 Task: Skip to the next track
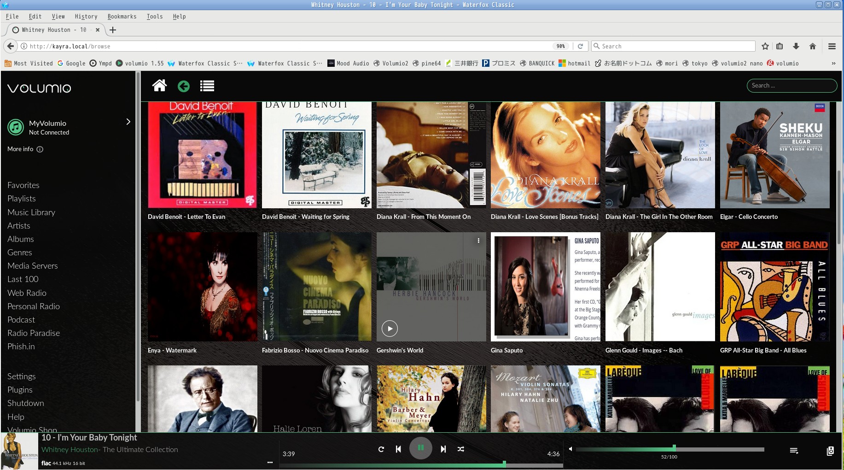[x=443, y=449]
